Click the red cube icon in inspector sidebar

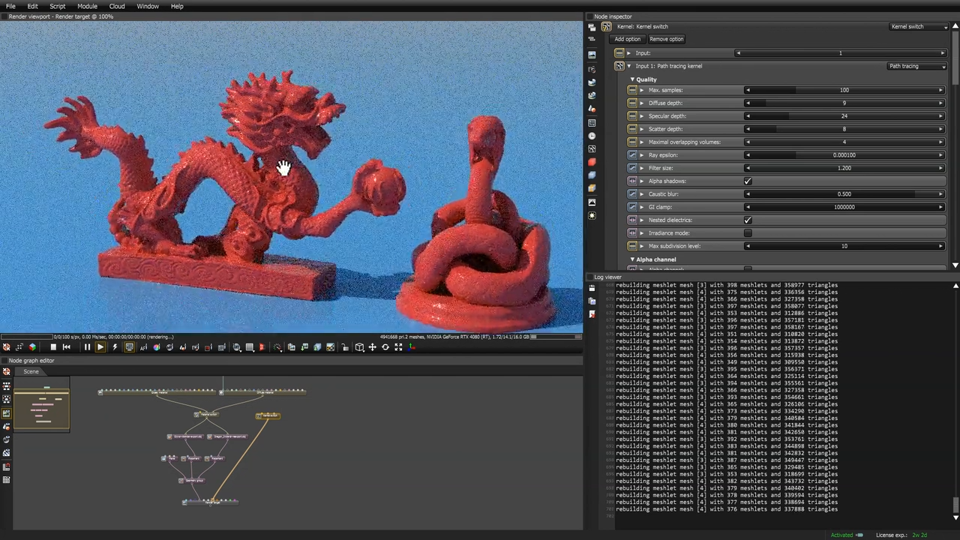[x=592, y=162]
